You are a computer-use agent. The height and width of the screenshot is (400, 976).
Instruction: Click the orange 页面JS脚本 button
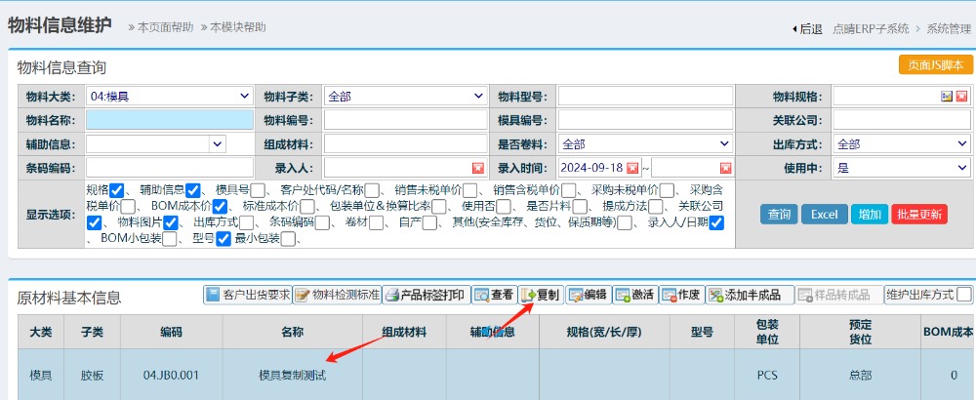pos(935,65)
